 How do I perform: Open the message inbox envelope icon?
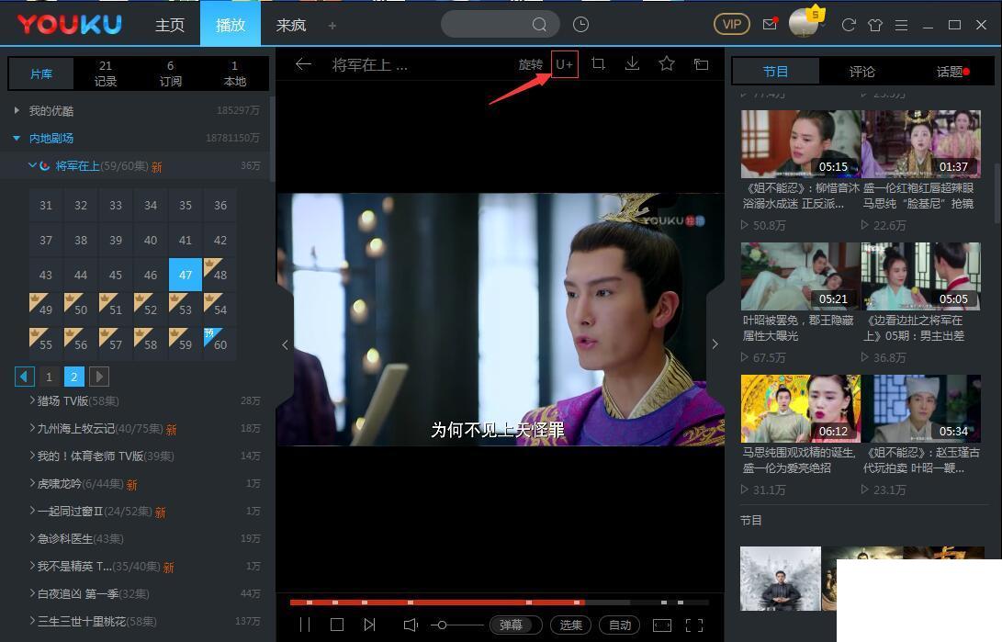click(x=770, y=25)
